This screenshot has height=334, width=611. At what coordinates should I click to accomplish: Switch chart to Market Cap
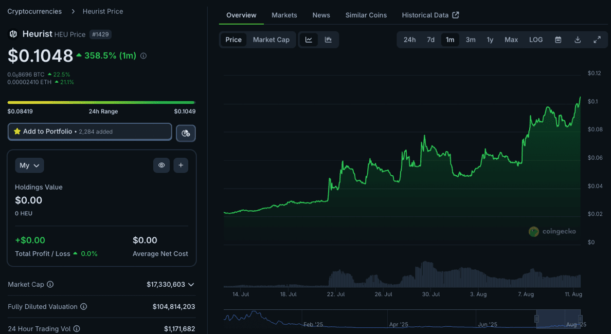click(271, 40)
